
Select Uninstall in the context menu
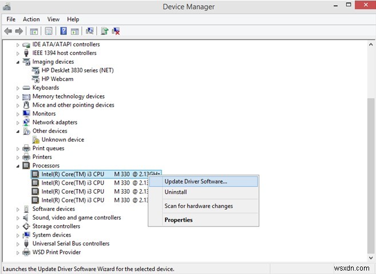(176, 192)
